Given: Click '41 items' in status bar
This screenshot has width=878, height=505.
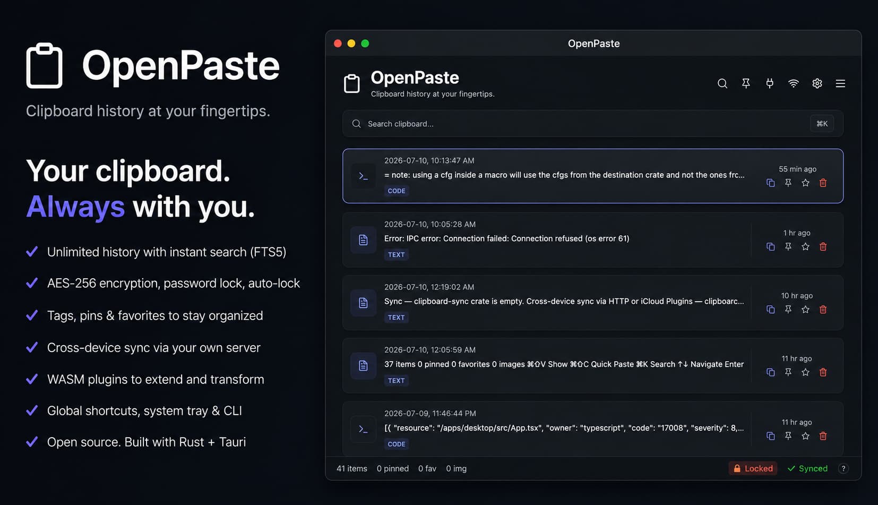Looking at the screenshot, I should (x=352, y=468).
